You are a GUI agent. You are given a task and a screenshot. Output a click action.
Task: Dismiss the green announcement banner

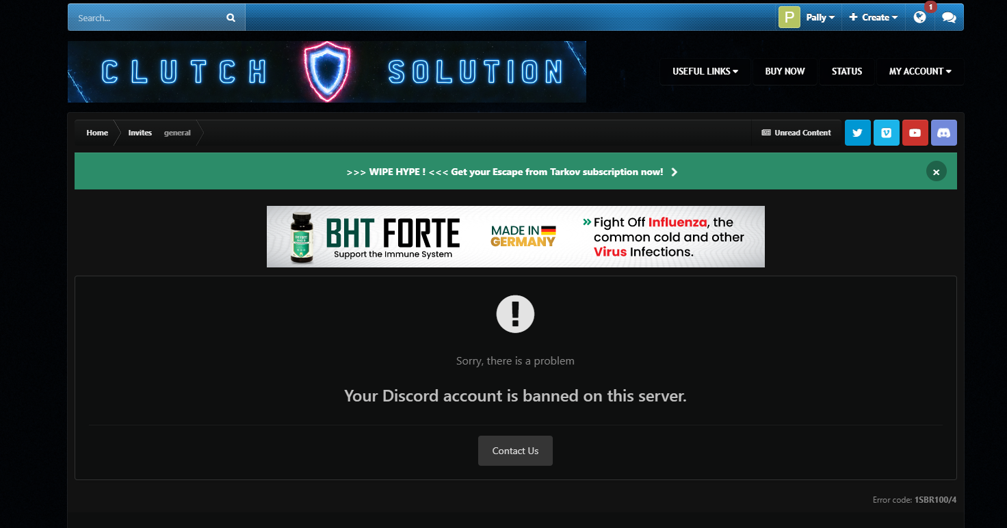[937, 171]
